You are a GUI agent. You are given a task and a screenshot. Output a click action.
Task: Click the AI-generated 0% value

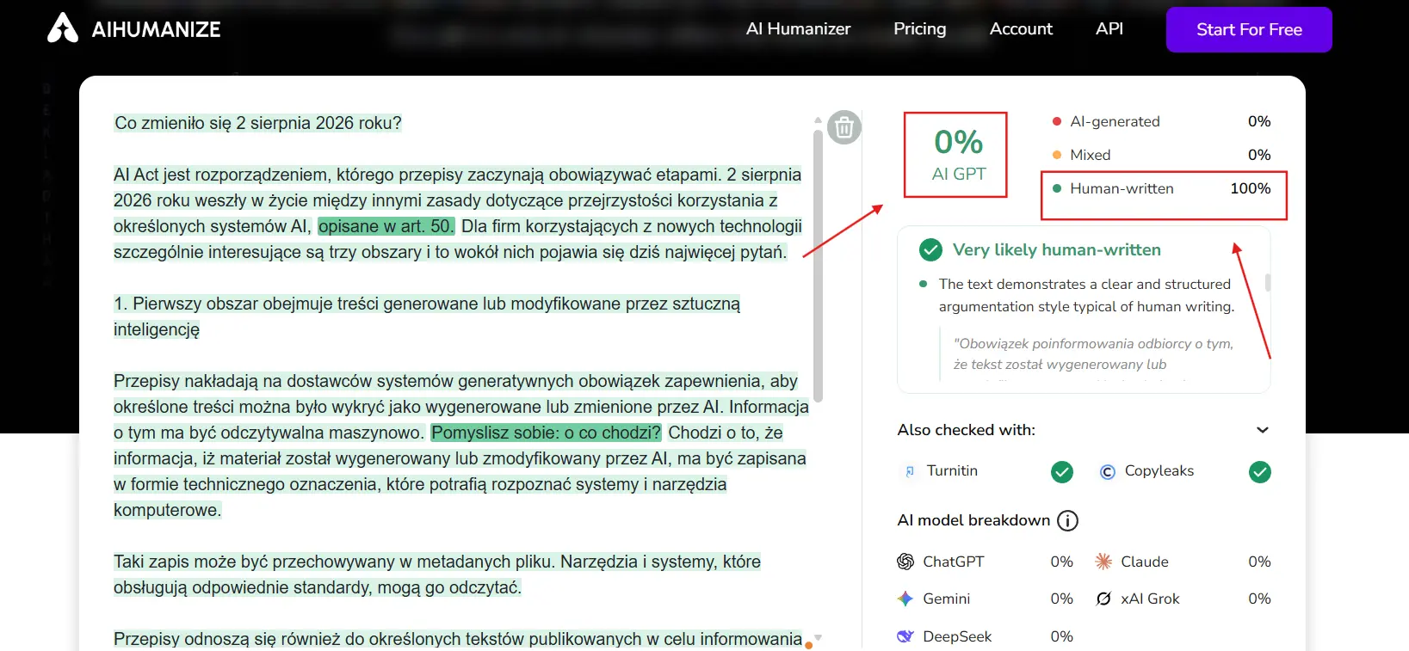tap(1259, 121)
